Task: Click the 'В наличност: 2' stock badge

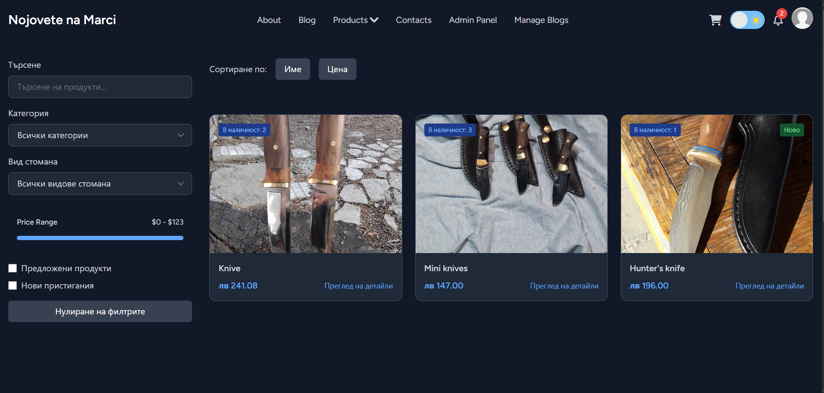Action: (244, 130)
